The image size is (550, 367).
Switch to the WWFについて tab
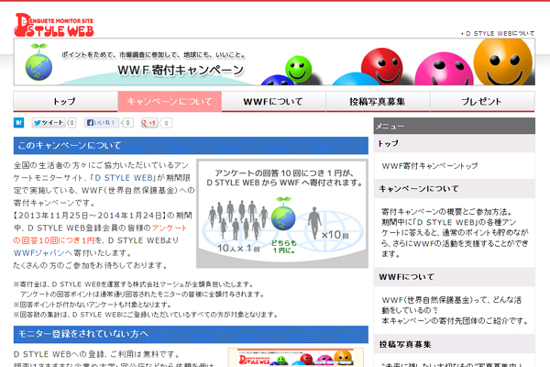[273, 102]
